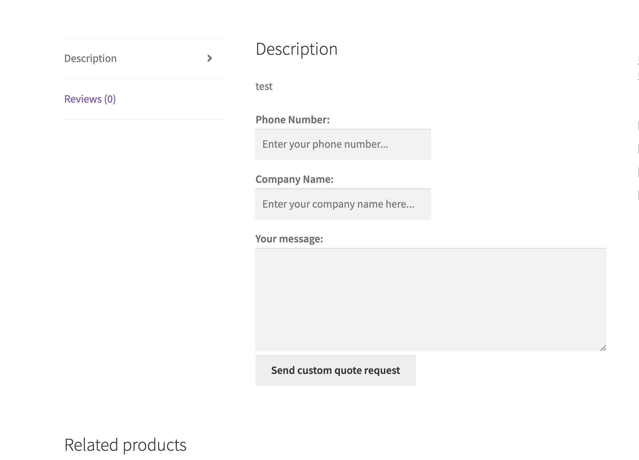639x460 pixels.
Task: Click the large Description heading
Action: pos(296,49)
